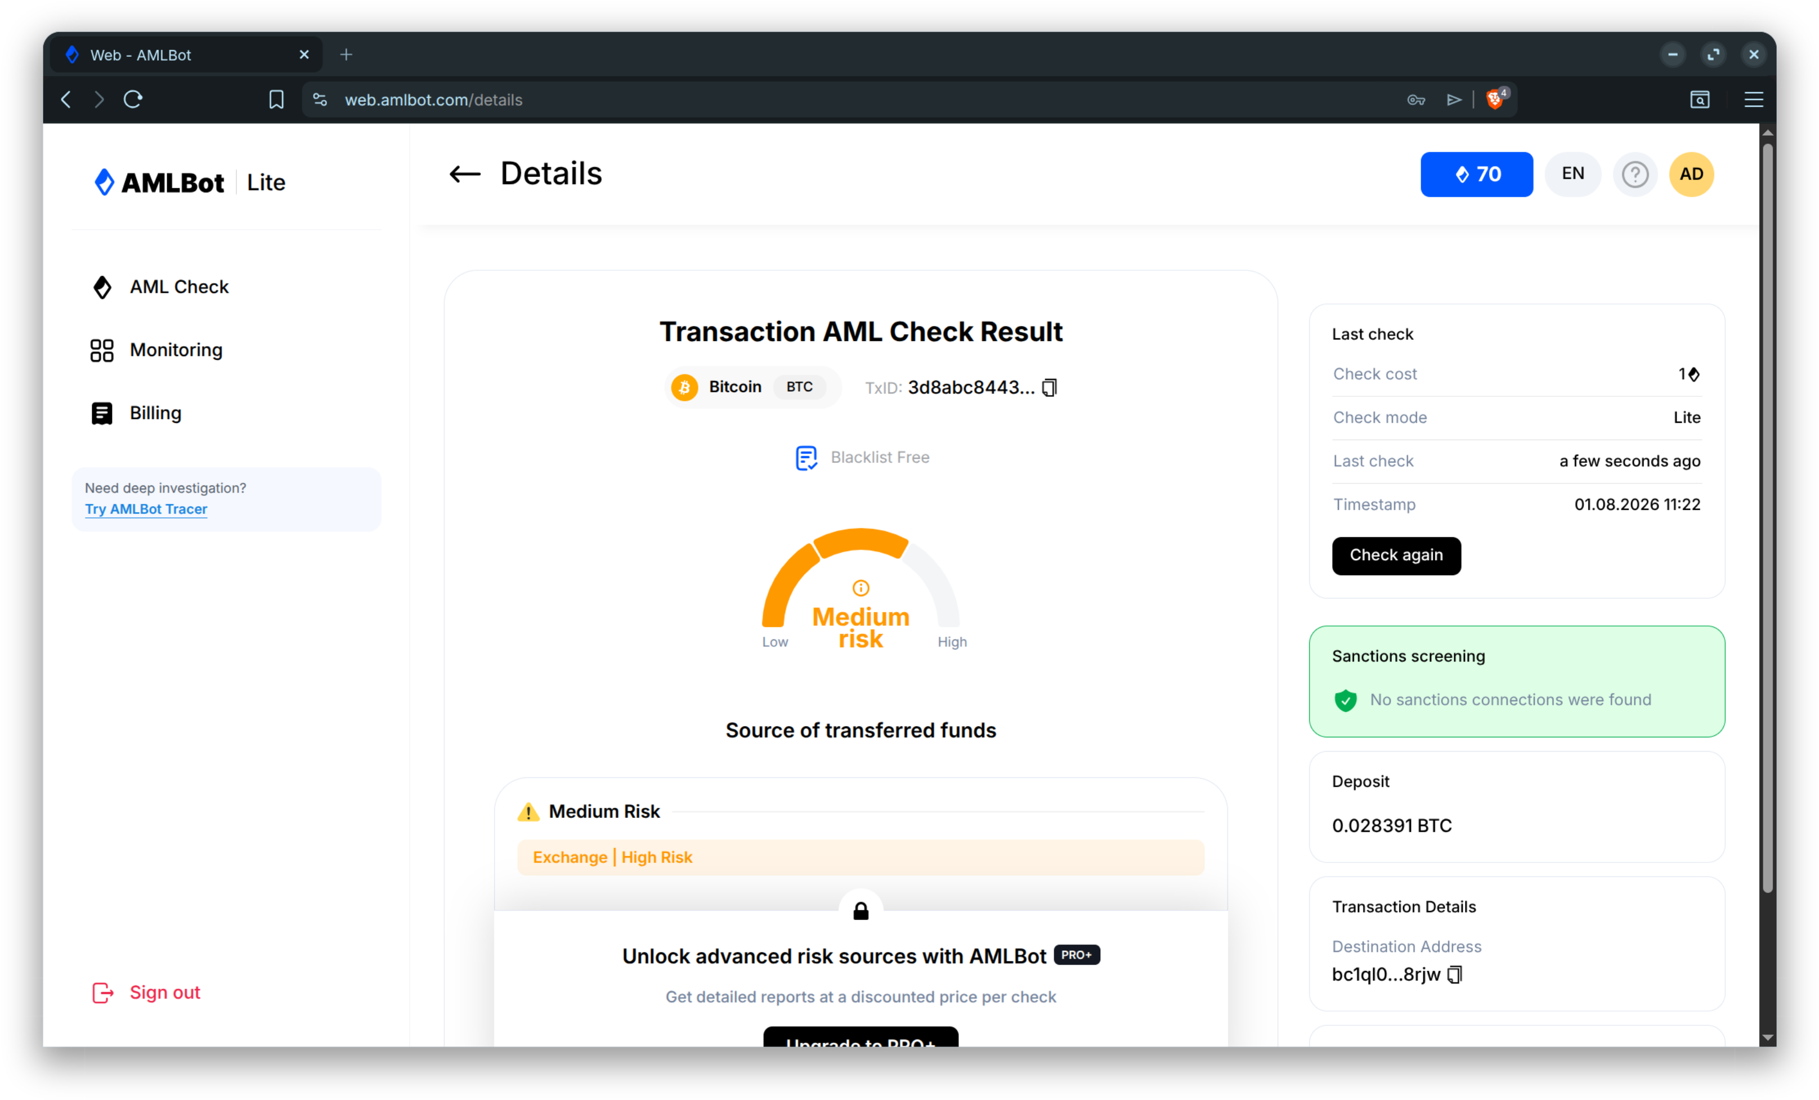The height and width of the screenshot is (1100, 1819).
Task: Reload the page
Action: (133, 100)
